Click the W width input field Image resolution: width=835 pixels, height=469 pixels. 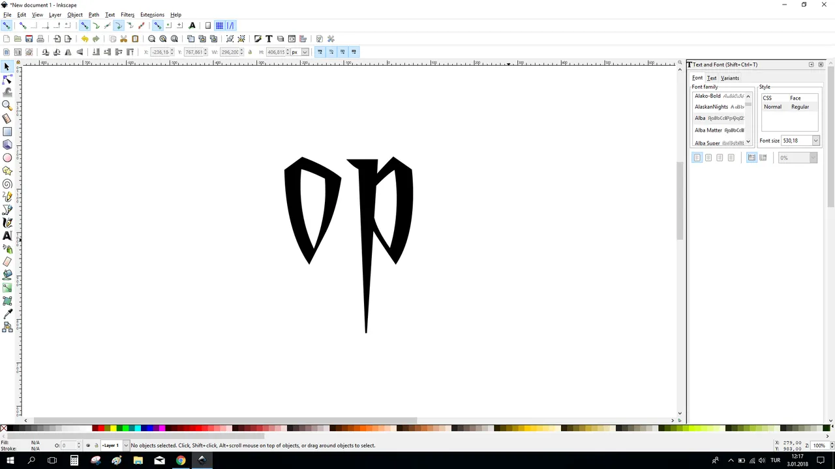tap(229, 52)
